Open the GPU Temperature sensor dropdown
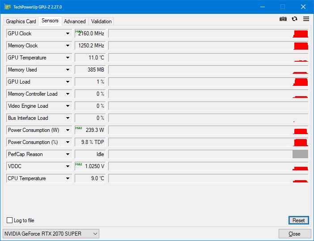The width and height of the screenshot is (314, 241). [68, 58]
